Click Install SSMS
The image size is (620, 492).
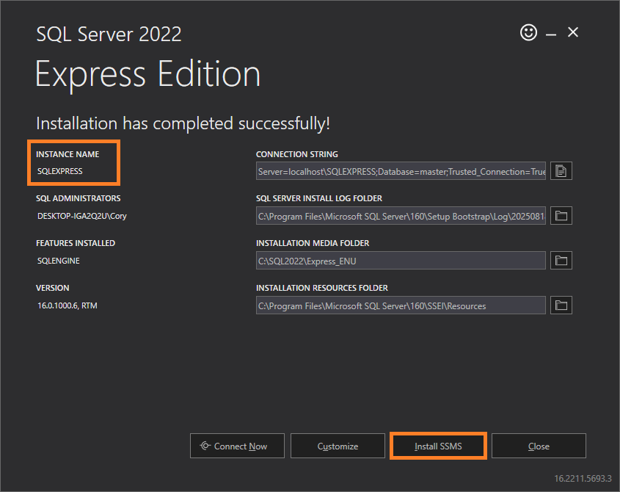[438, 446]
